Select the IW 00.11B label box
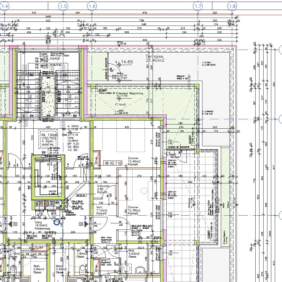Image resolution: width=282 pixels, height=282 pixels. 113,163
